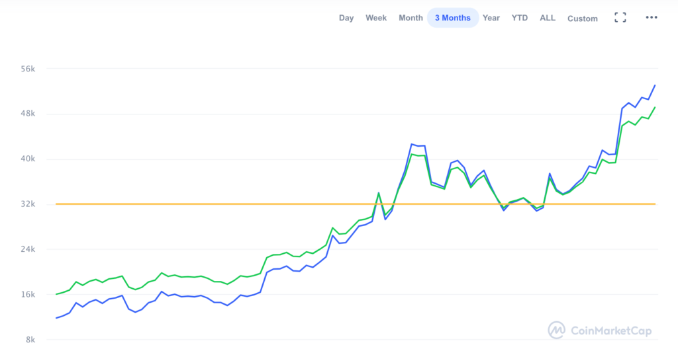
Task: Select the Day time range
Action: tap(346, 18)
